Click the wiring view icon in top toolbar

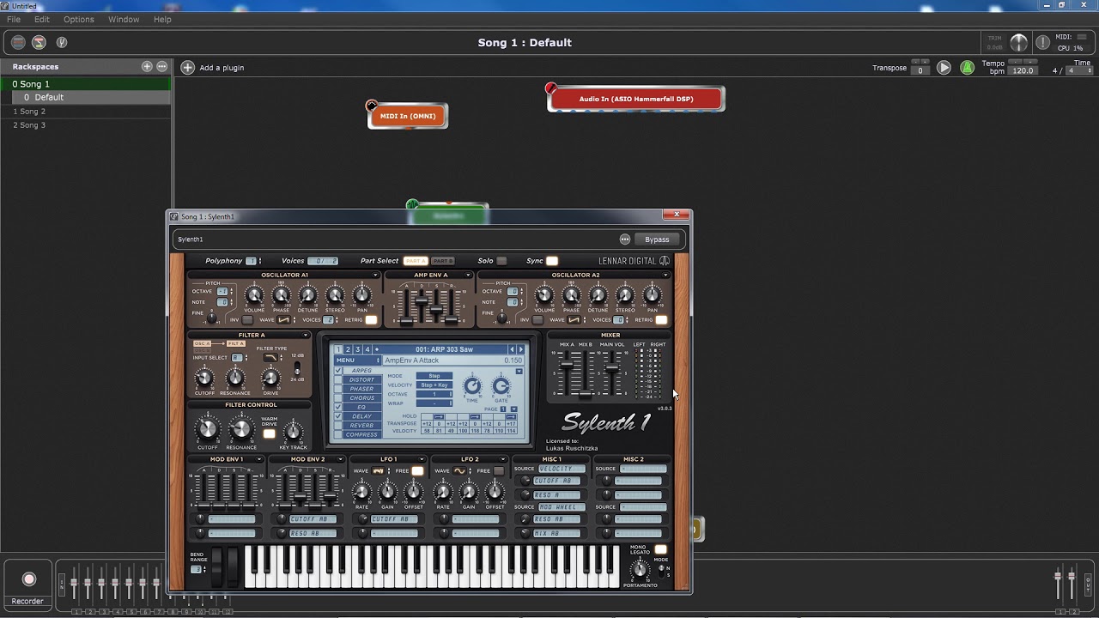click(x=39, y=42)
